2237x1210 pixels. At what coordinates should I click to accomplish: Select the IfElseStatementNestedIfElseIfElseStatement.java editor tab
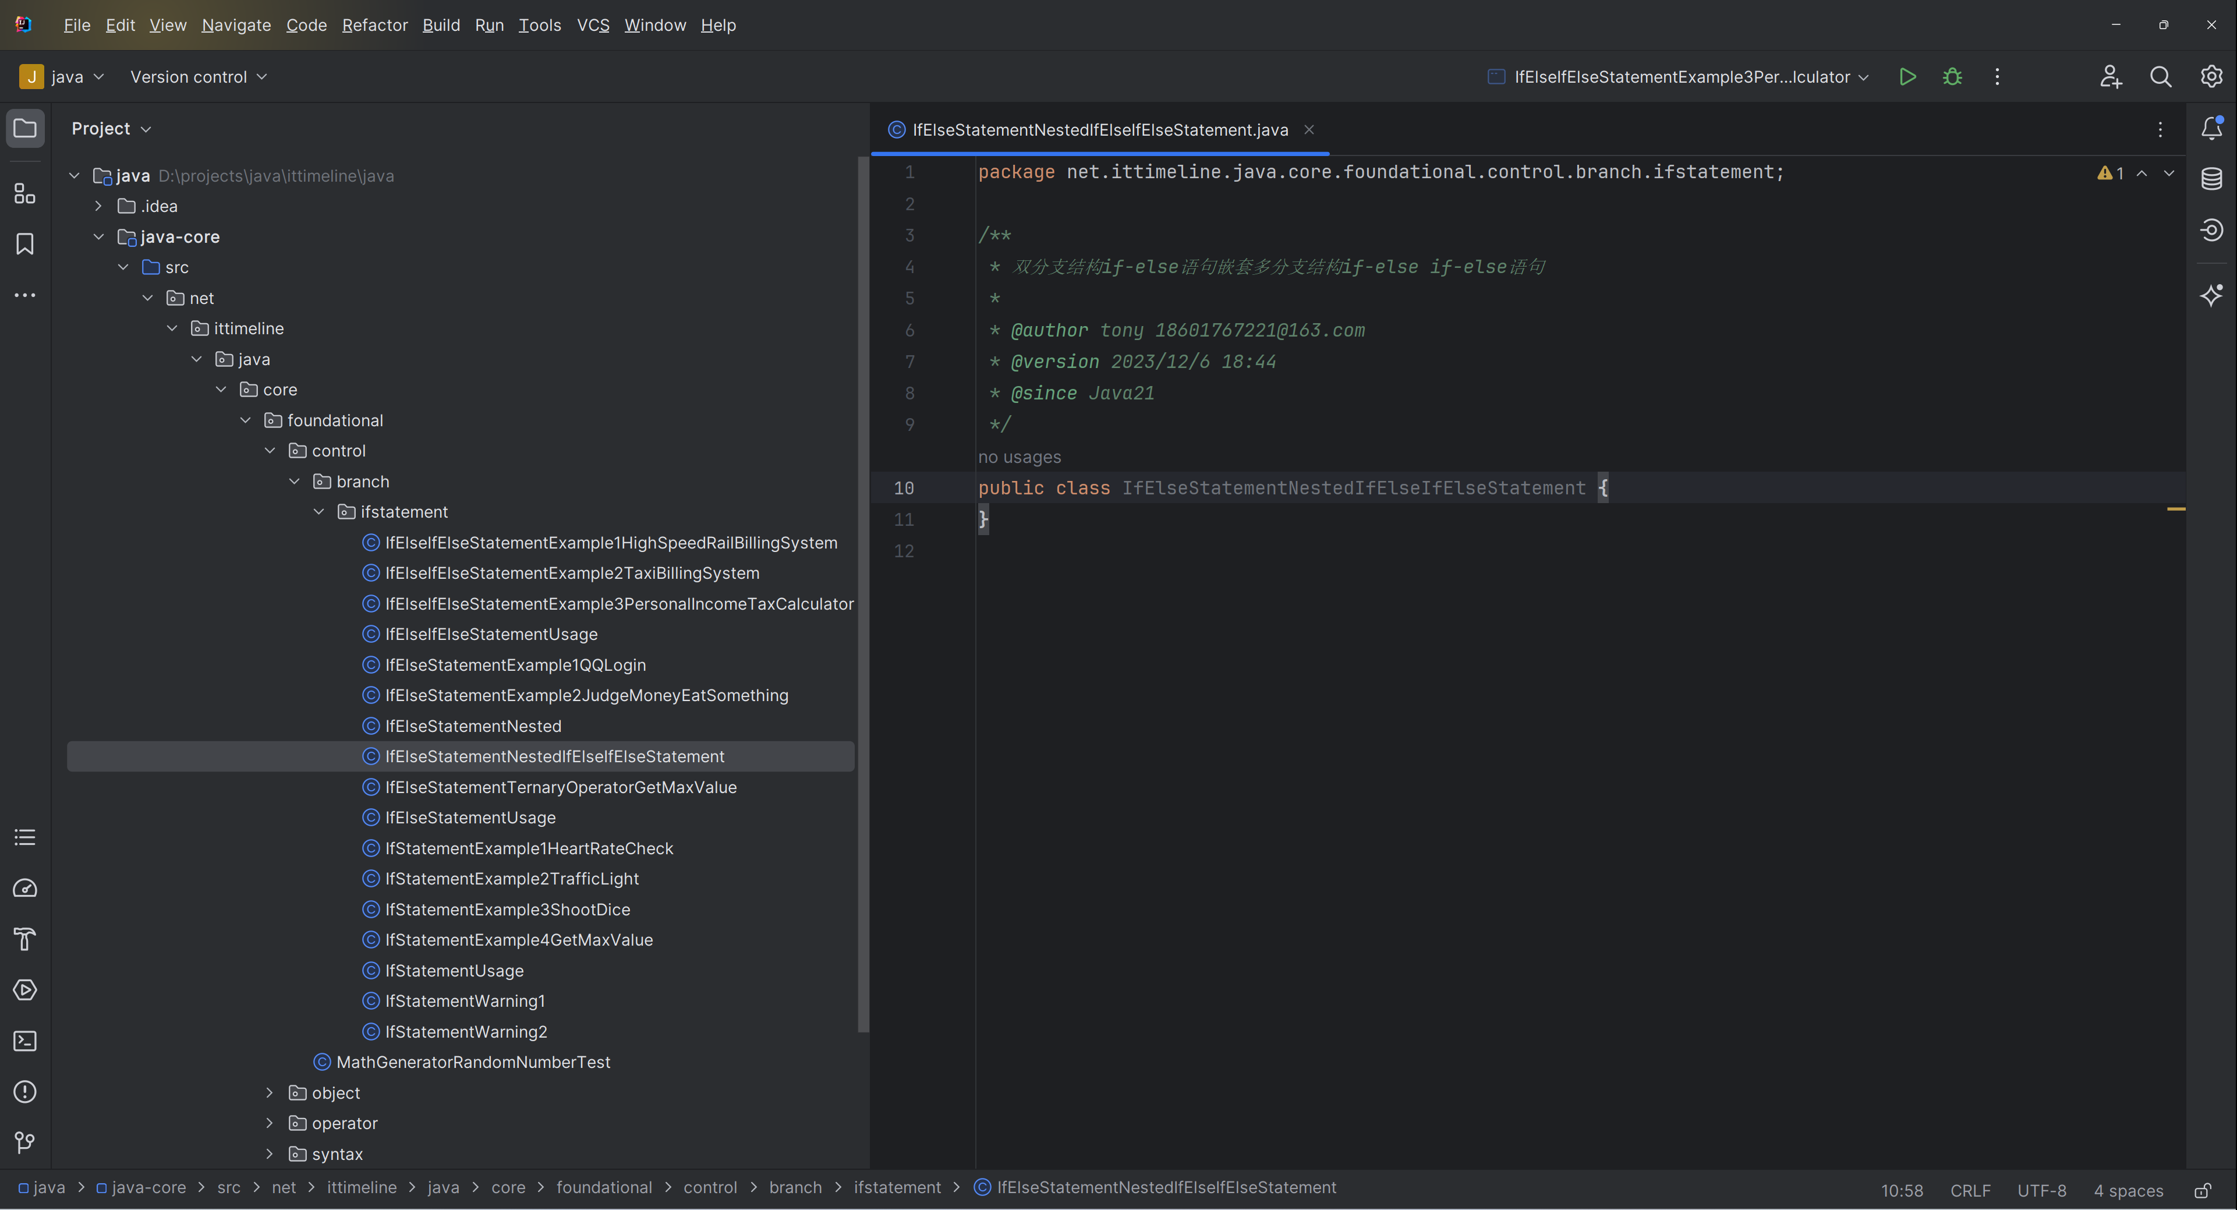1099,129
